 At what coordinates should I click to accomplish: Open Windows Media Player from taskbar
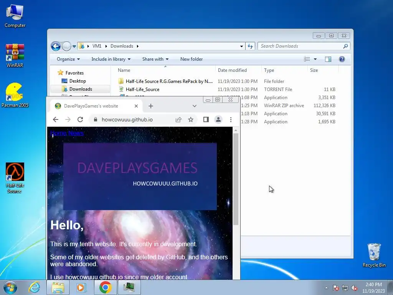point(81,287)
